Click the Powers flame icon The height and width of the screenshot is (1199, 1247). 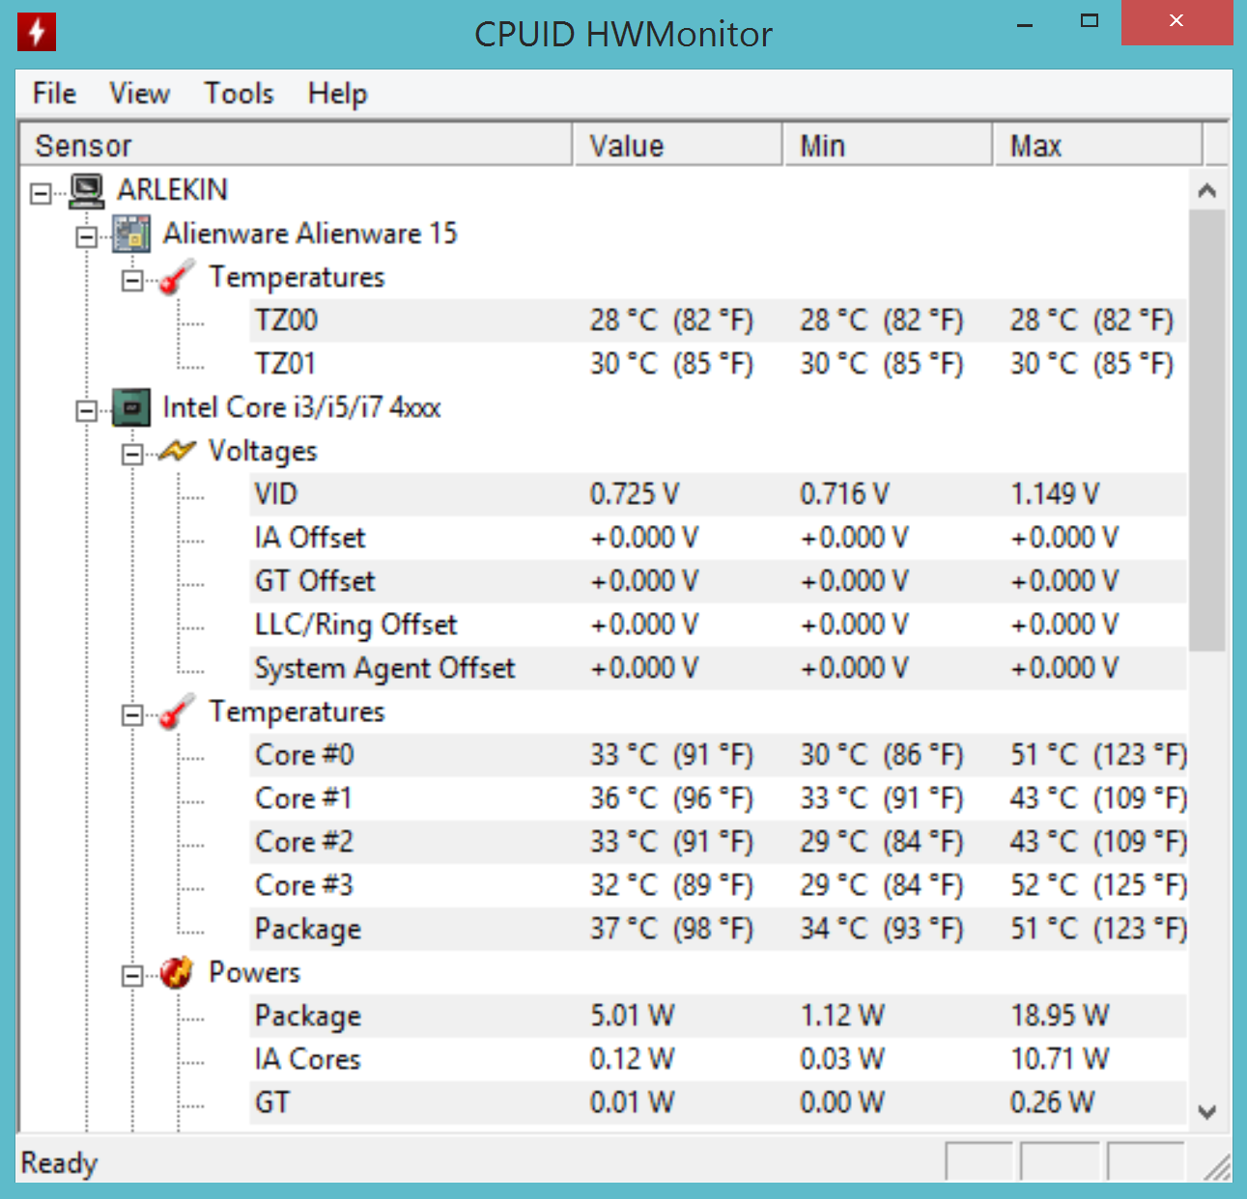[x=177, y=972]
